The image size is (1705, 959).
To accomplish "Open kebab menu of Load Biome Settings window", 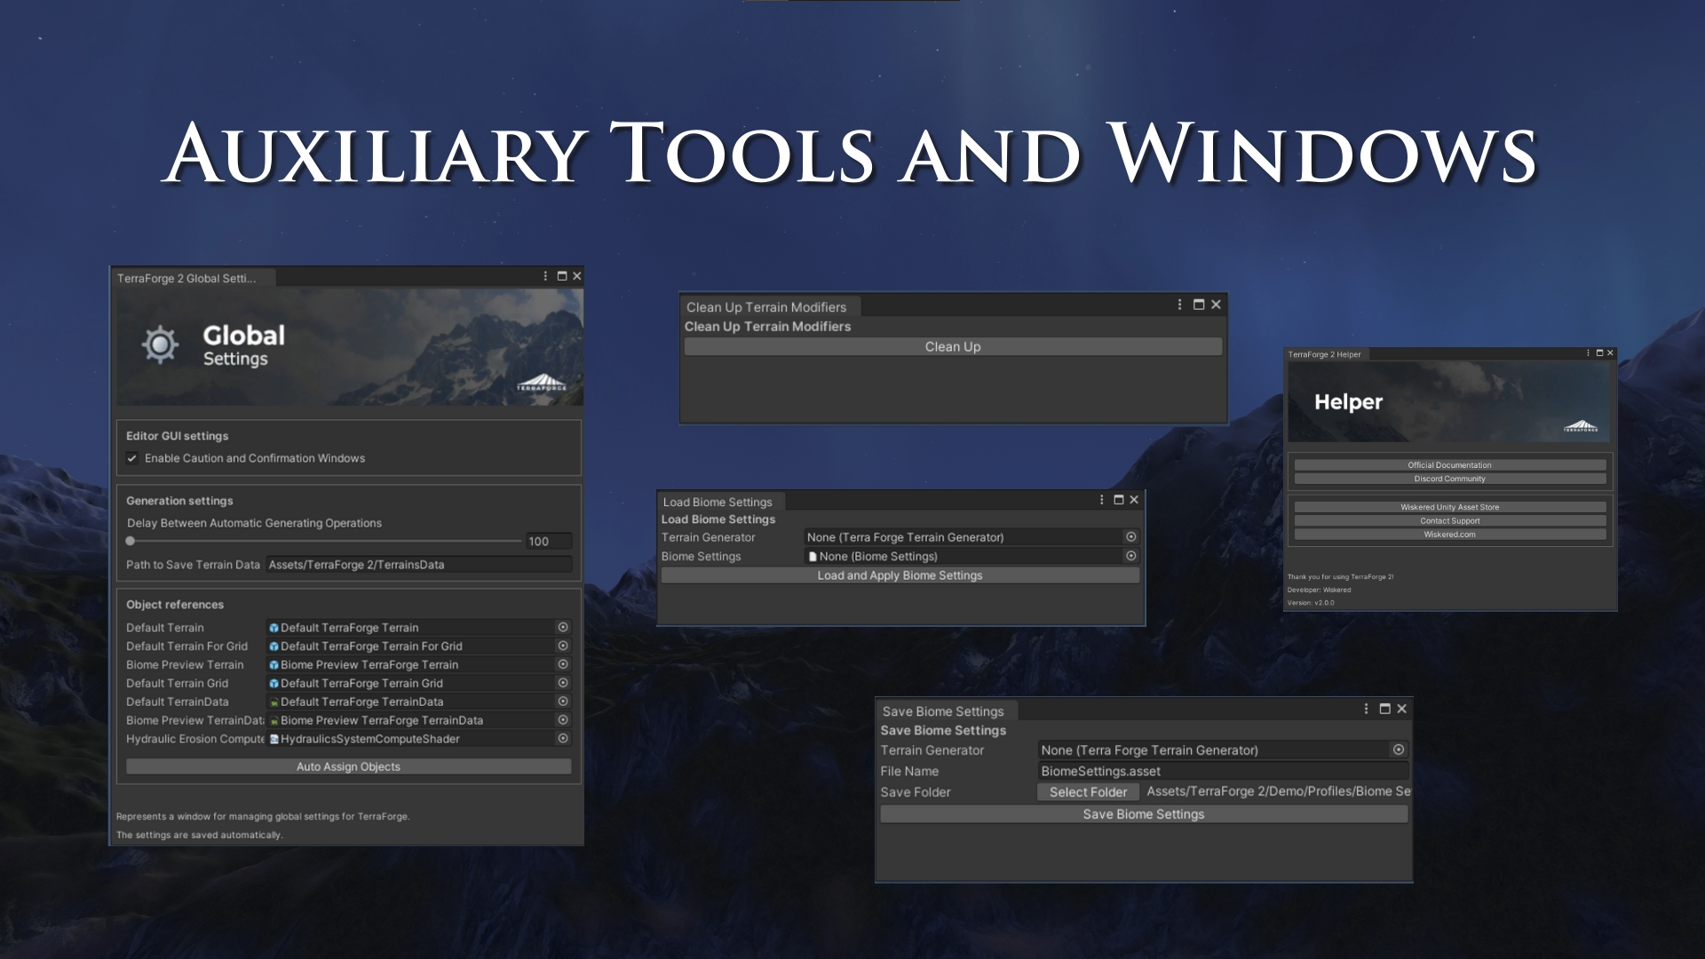I will (1101, 500).
